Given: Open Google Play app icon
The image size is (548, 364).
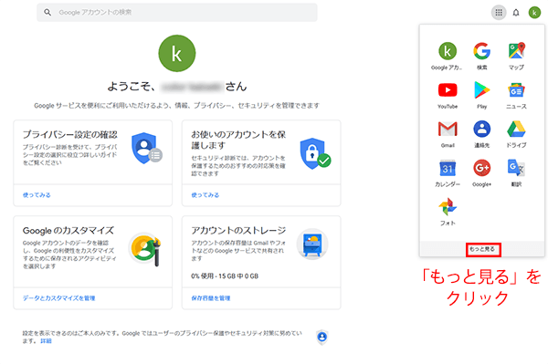Looking at the screenshot, I should [482, 95].
